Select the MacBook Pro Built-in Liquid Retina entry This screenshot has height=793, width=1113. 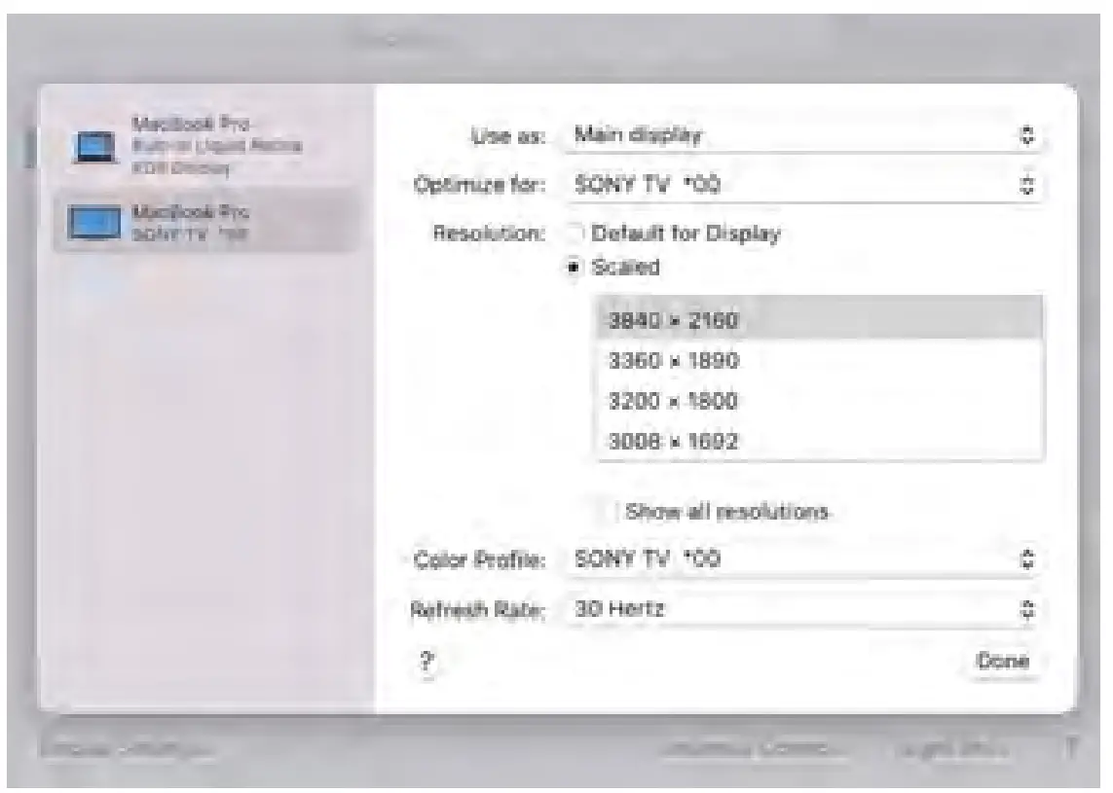[204, 145]
